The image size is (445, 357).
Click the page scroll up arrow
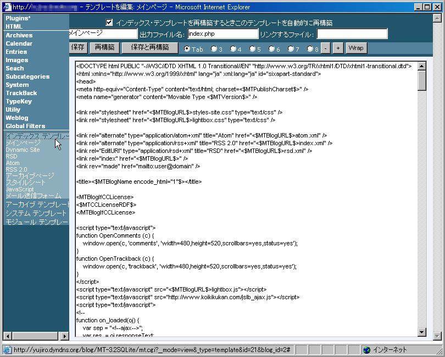[437, 19]
